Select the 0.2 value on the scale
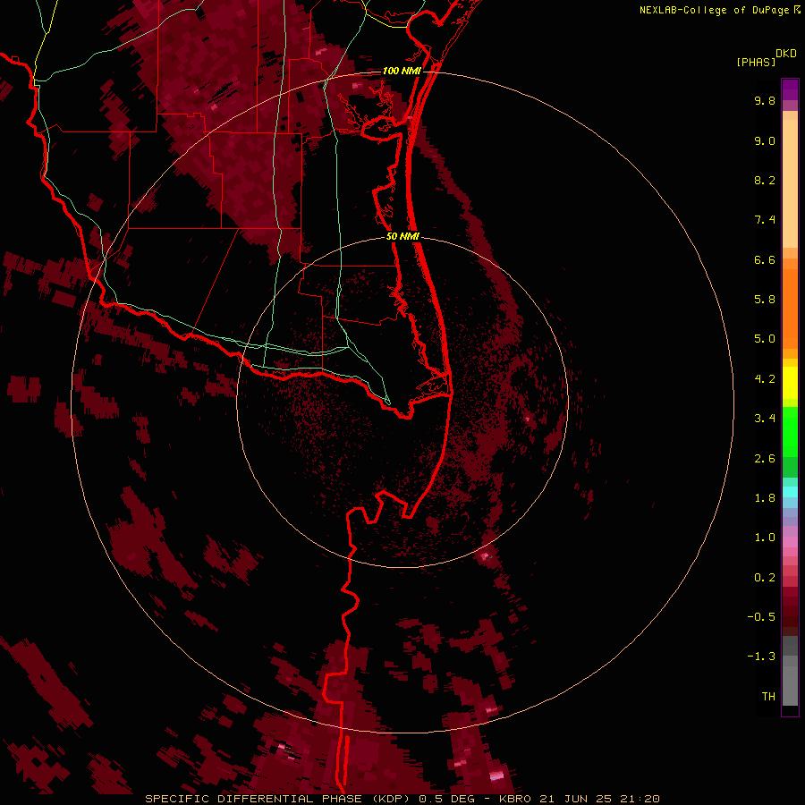 765,578
